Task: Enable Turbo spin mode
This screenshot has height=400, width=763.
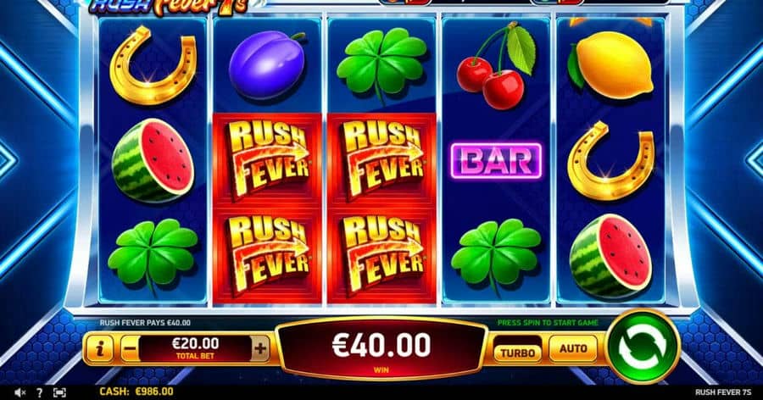Action: point(517,353)
